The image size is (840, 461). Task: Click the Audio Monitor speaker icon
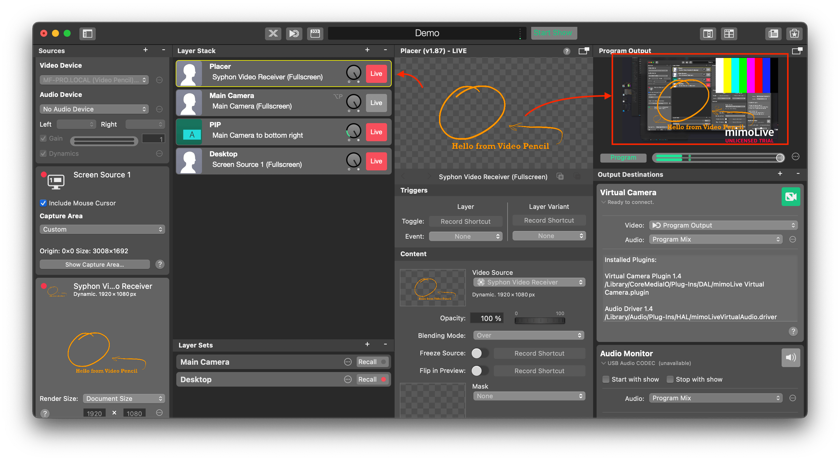click(x=791, y=358)
